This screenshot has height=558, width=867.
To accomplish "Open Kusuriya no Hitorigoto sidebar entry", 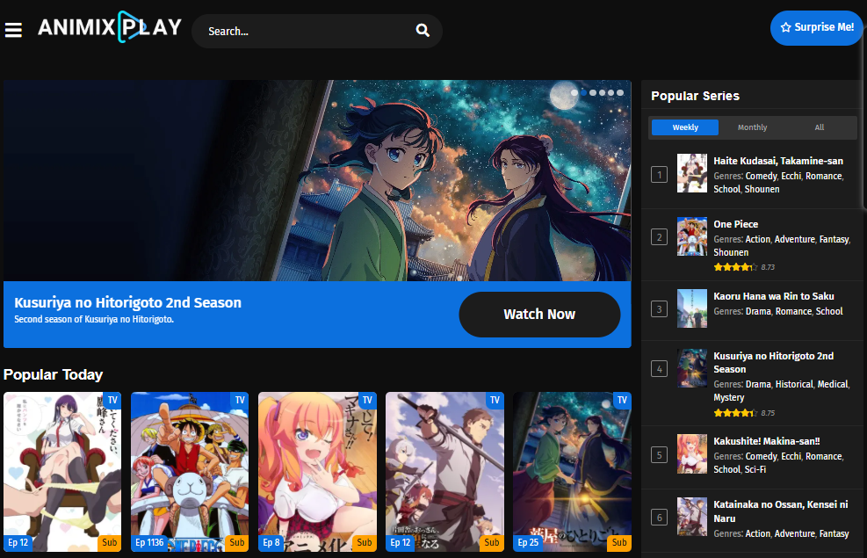I will (773, 362).
